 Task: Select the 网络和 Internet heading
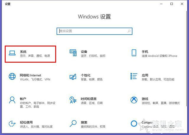coord(30,75)
